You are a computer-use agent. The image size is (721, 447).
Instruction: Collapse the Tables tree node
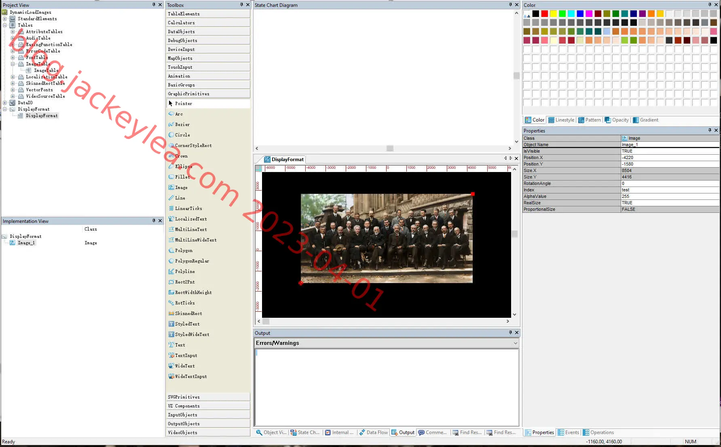tap(4, 25)
